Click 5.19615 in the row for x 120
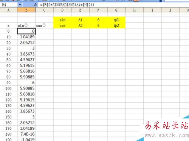 [x=26, y=100]
